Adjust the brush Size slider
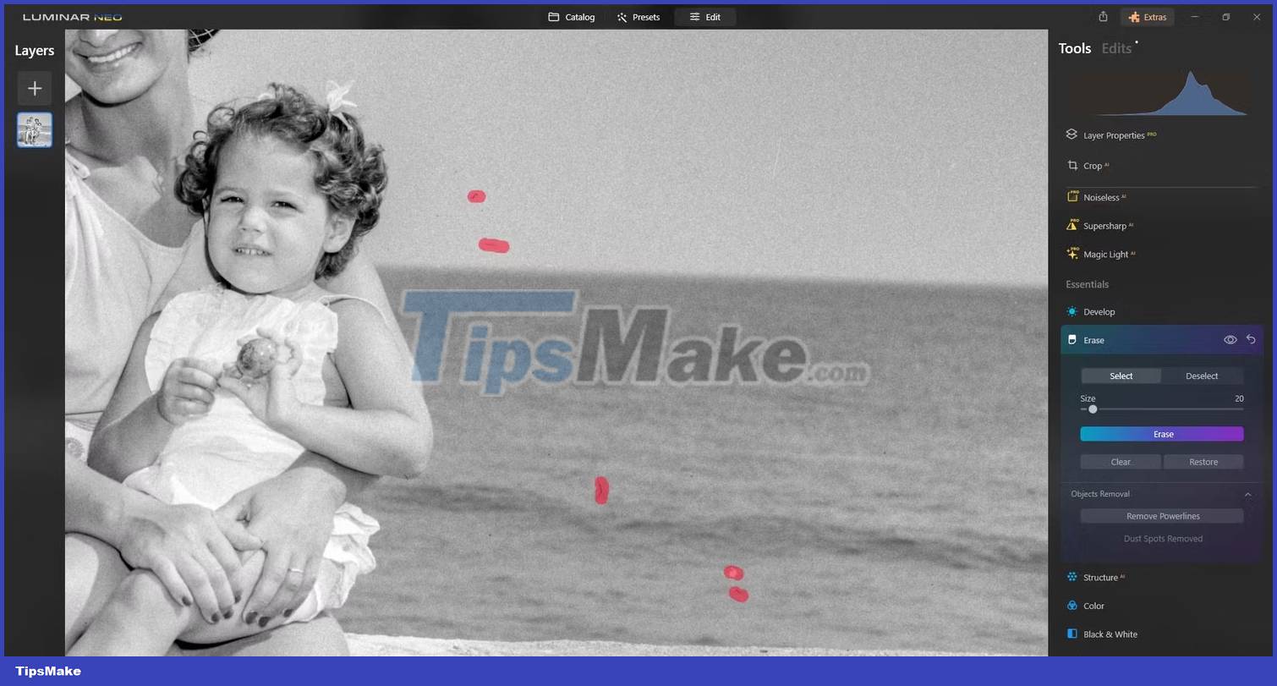1277x686 pixels. [x=1093, y=409]
